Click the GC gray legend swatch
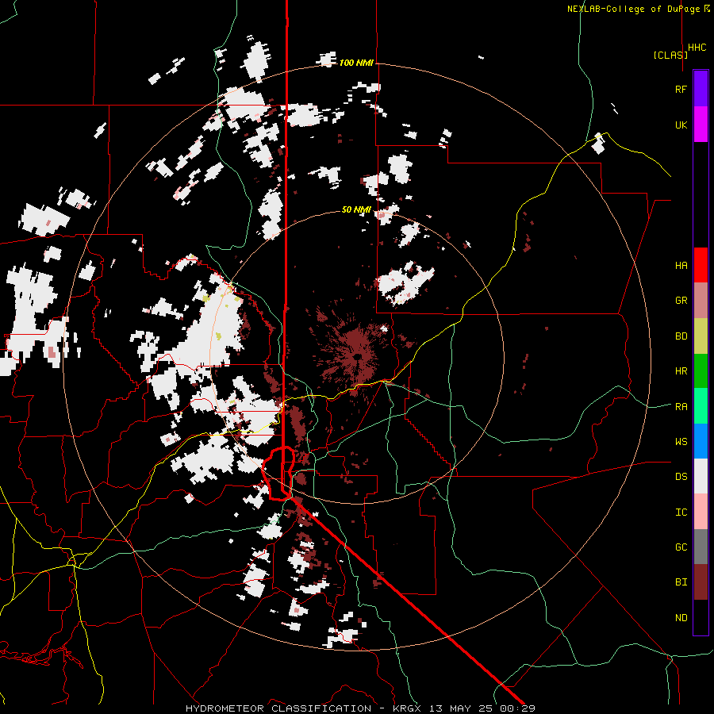This screenshot has width=714, height=714. 701,547
